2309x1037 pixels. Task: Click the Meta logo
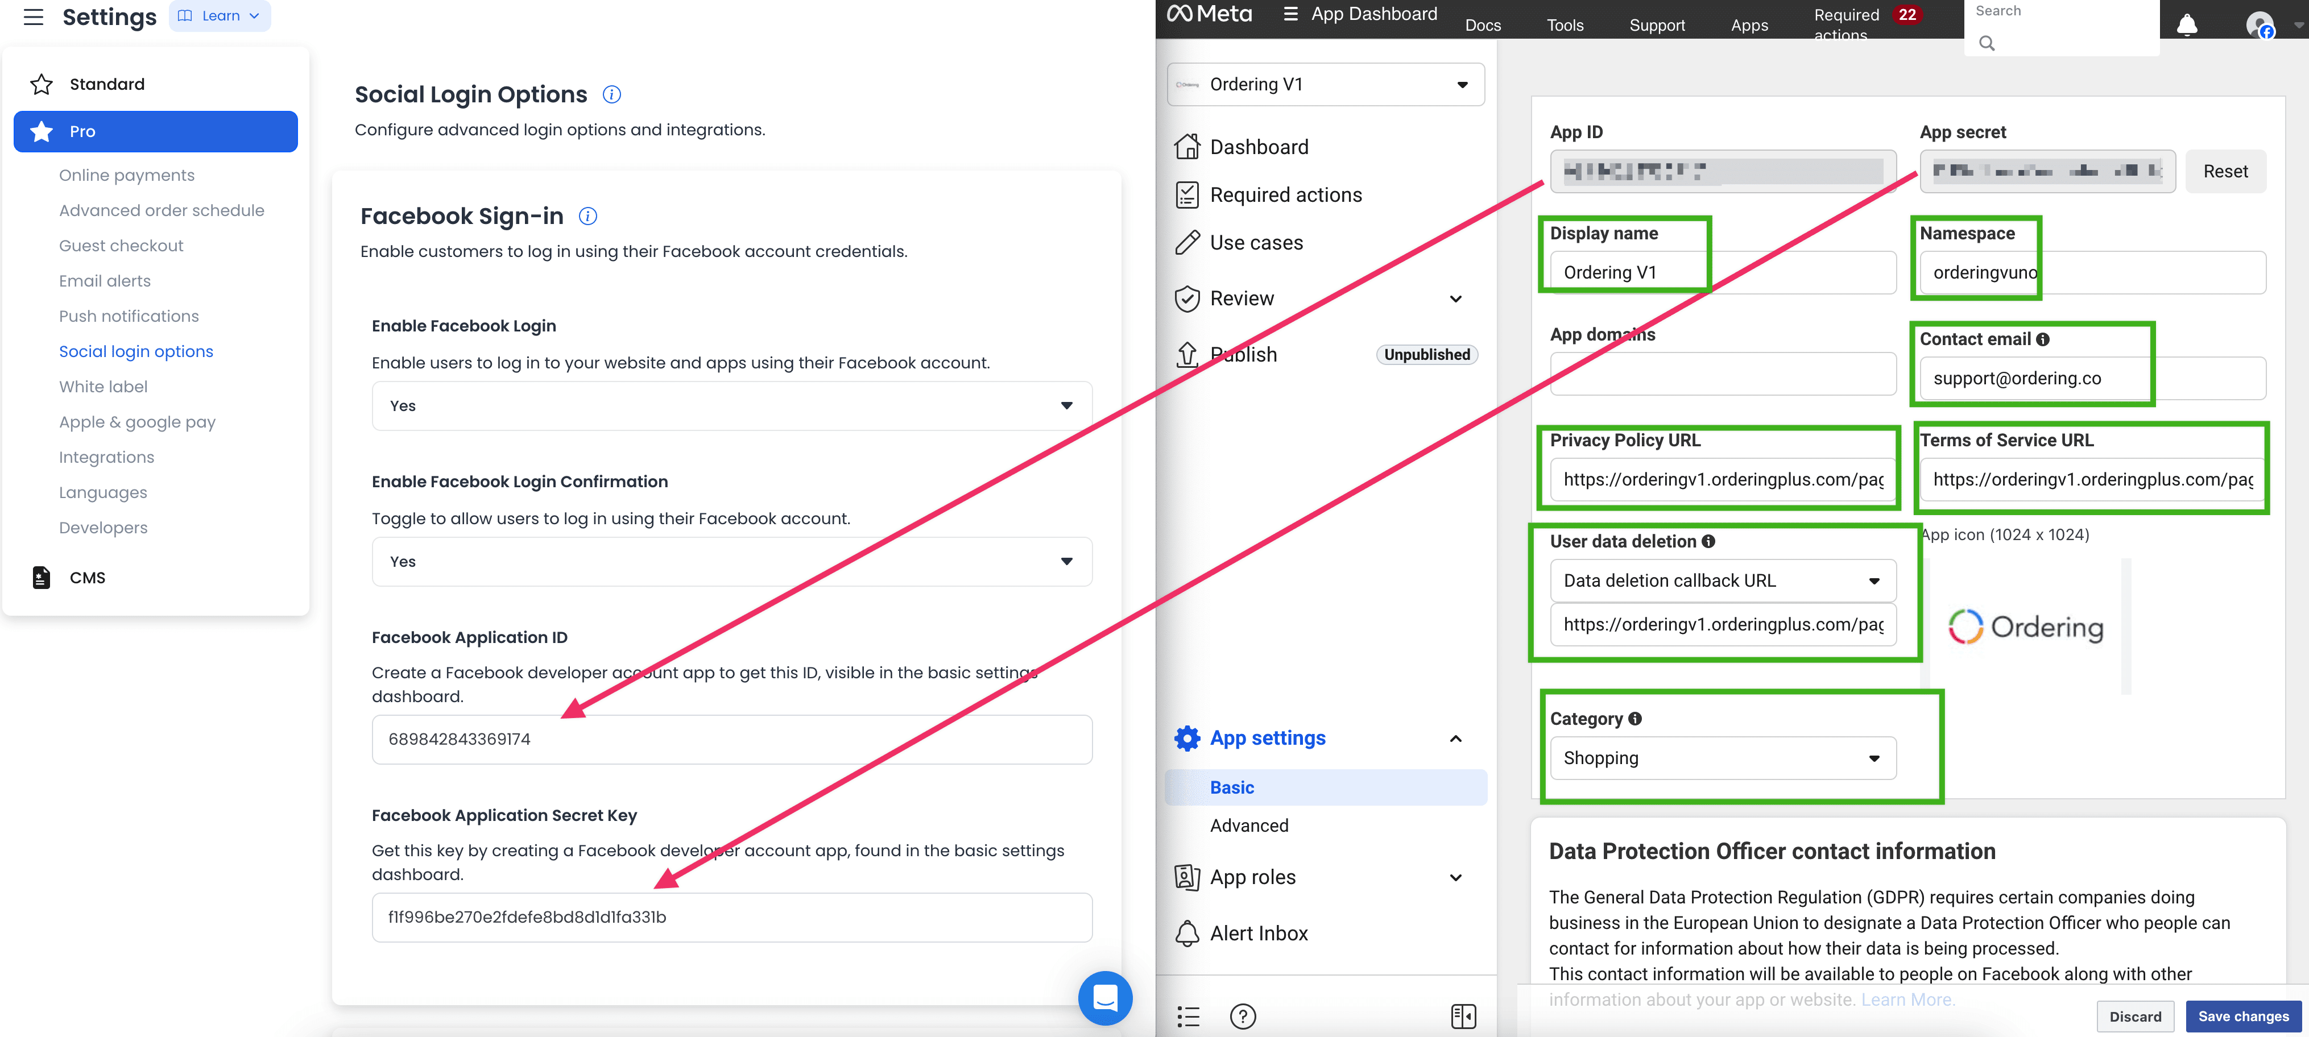click(1209, 14)
